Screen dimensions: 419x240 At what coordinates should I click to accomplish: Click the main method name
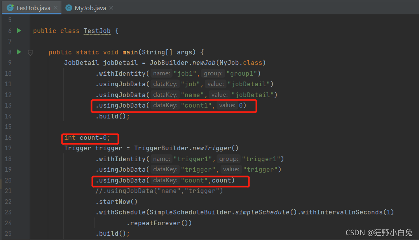(130, 52)
